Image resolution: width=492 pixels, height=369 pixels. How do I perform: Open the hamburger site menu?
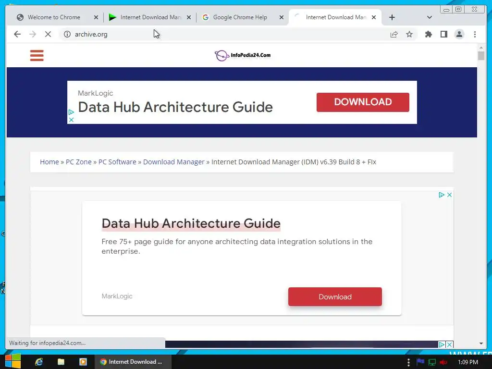(x=37, y=56)
